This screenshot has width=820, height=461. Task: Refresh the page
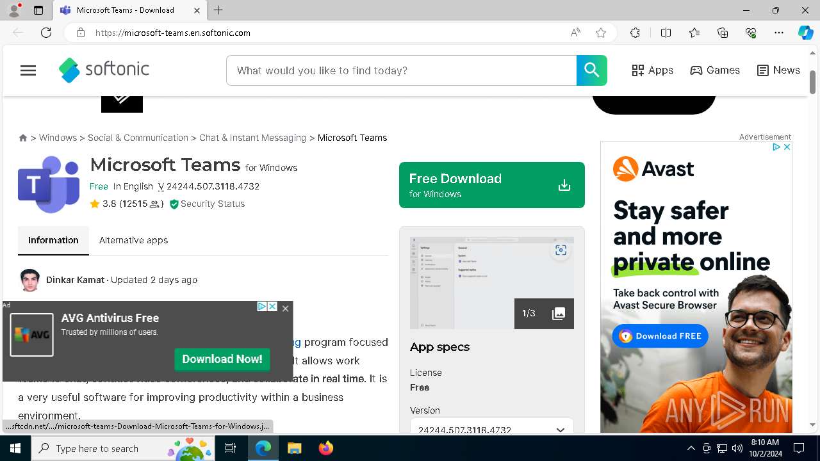46,33
